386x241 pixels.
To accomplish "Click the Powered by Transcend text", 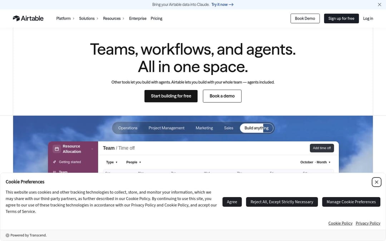I will point(29,235).
